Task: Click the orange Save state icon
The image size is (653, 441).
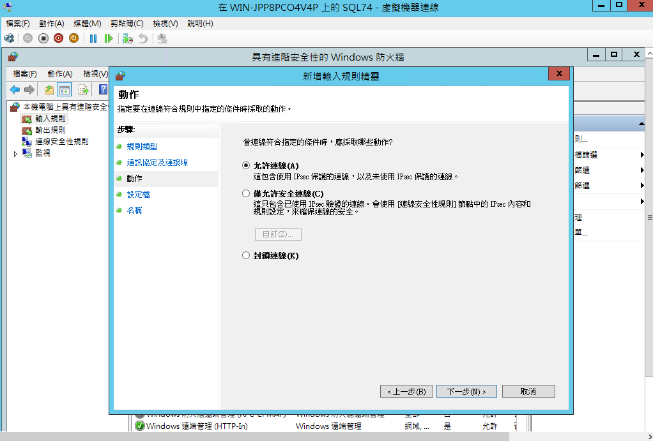Action: 73,39
